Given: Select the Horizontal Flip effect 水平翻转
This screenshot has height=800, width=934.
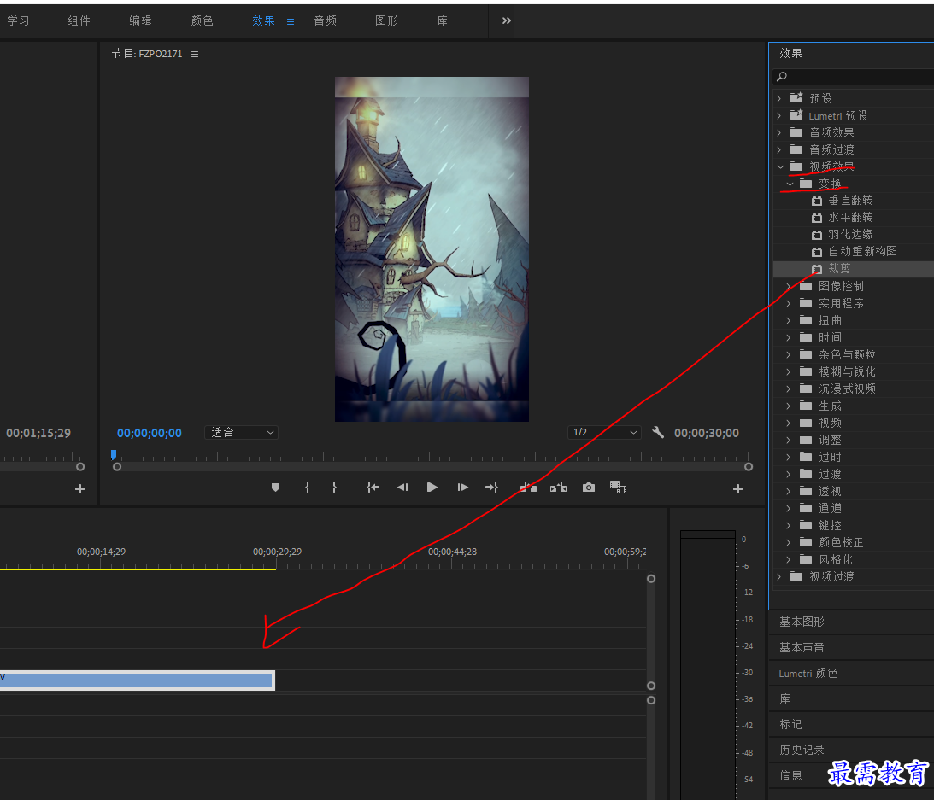Looking at the screenshot, I should click(x=850, y=218).
